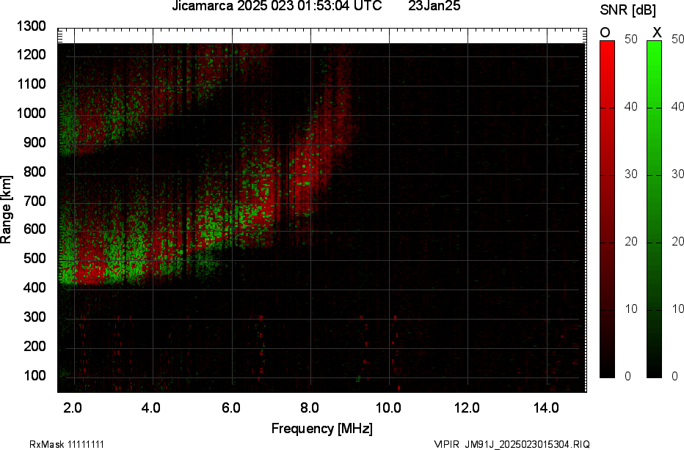
Task: Click the 100 km range tick label
Action: pos(34,375)
